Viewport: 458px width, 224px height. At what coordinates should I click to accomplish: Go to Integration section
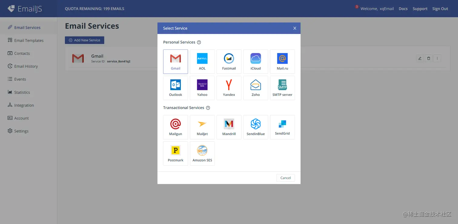click(28, 105)
